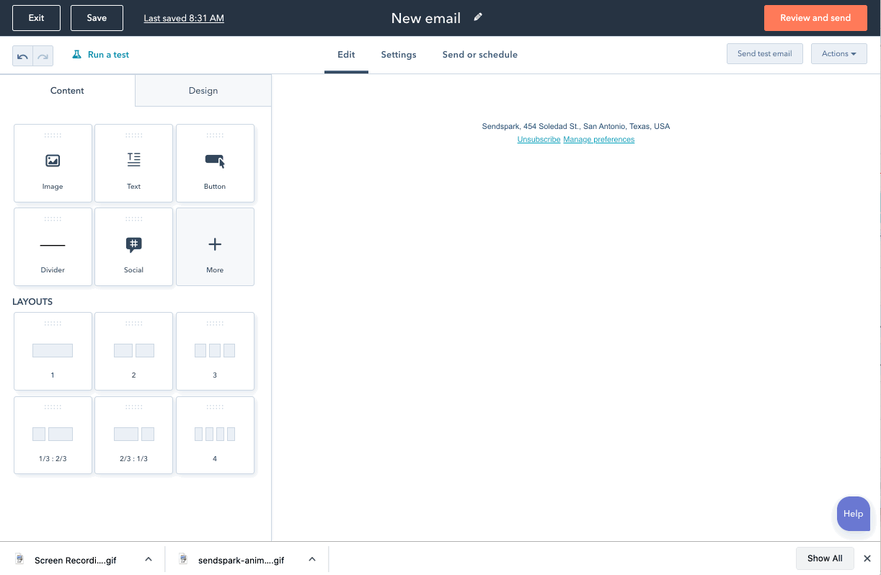Click Run a test link
The image size is (881, 575).
[101, 55]
